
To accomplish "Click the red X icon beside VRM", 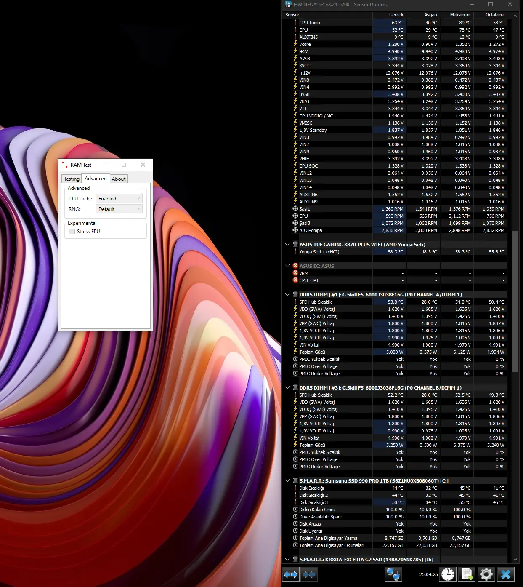I will coord(295,273).
